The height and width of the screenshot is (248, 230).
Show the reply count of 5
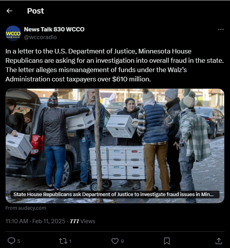tap(19, 241)
